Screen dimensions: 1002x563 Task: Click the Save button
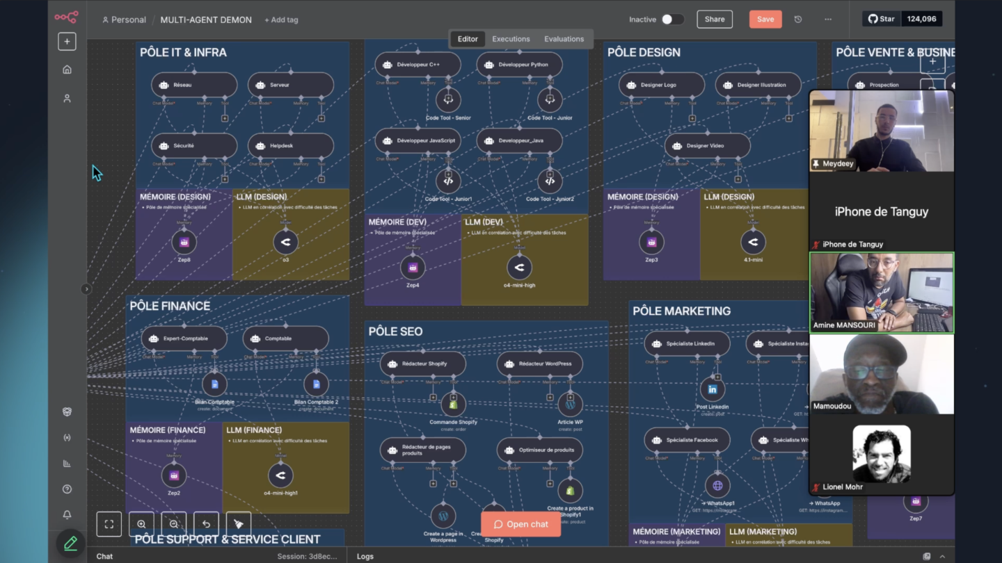point(765,19)
